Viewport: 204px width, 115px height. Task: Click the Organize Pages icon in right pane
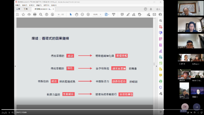(161, 39)
